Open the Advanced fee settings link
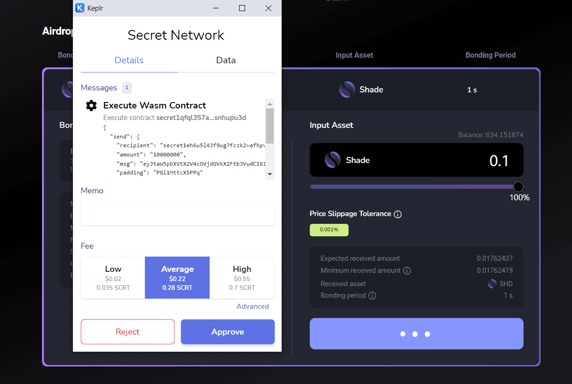Image resolution: width=572 pixels, height=384 pixels. (253, 306)
